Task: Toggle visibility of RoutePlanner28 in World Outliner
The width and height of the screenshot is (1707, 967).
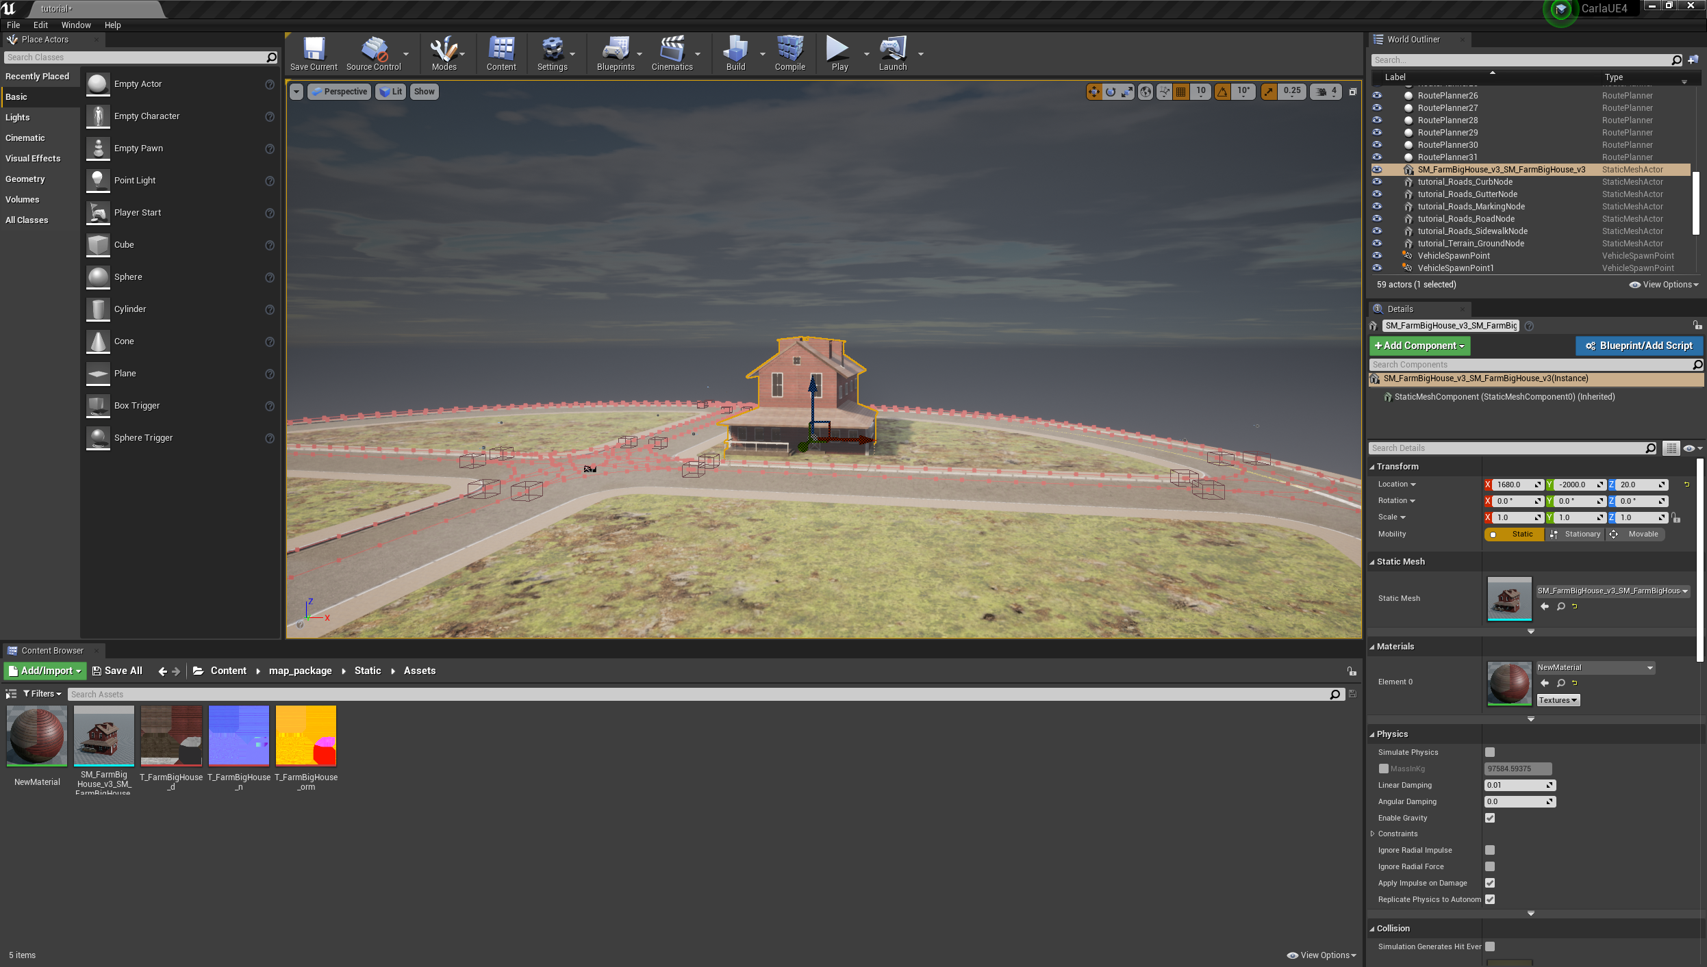Action: [x=1377, y=120]
